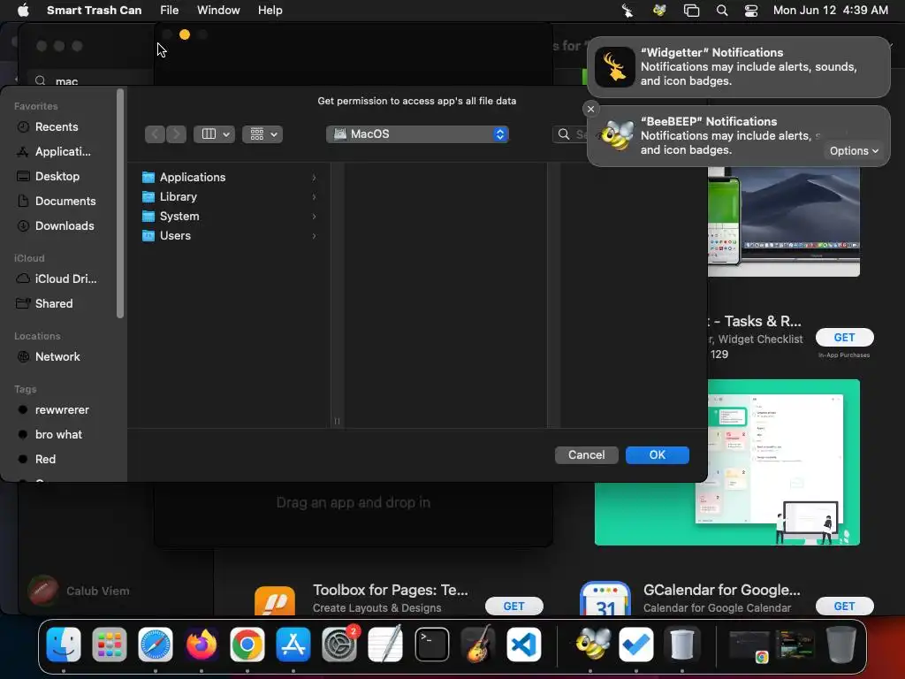Click GET for GCalendar for Google
Viewport: 905px width, 679px height.
tap(844, 607)
